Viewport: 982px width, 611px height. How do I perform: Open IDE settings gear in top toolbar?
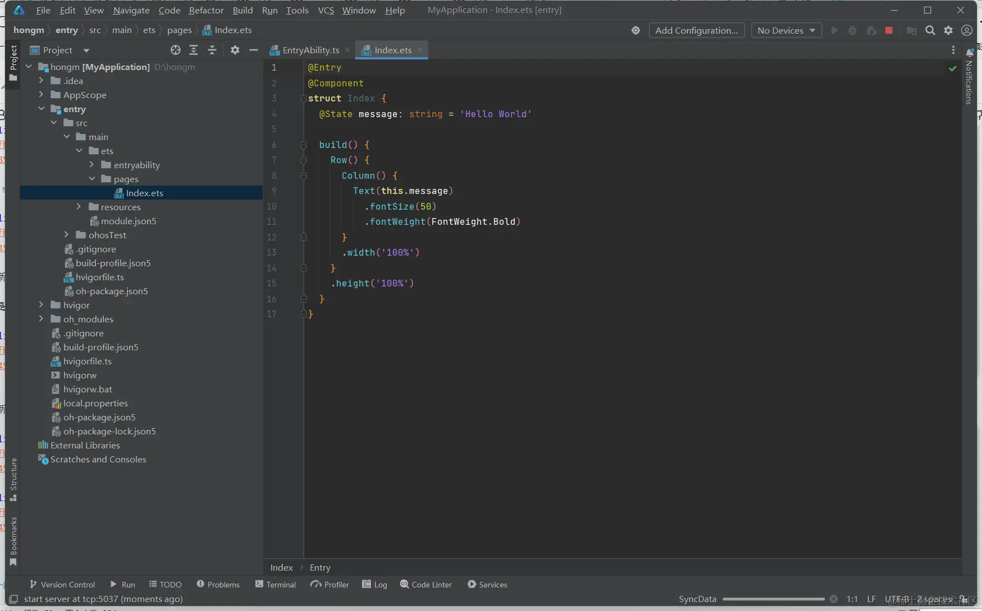point(948,30)
